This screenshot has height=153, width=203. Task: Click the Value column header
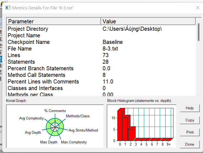148,21
